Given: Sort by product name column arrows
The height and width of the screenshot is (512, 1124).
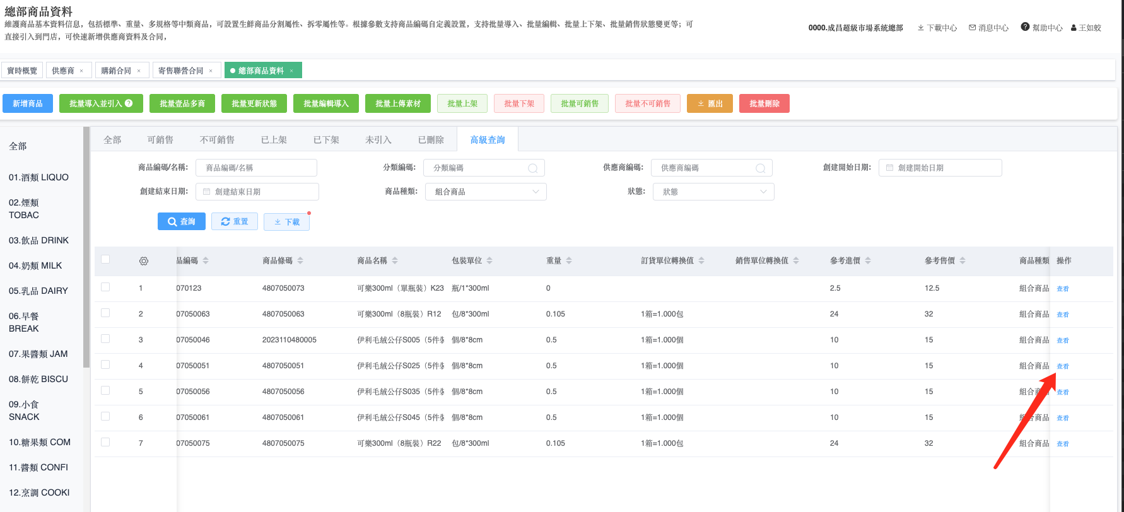Looking at the screenshot, I should [x=395, y=260].
